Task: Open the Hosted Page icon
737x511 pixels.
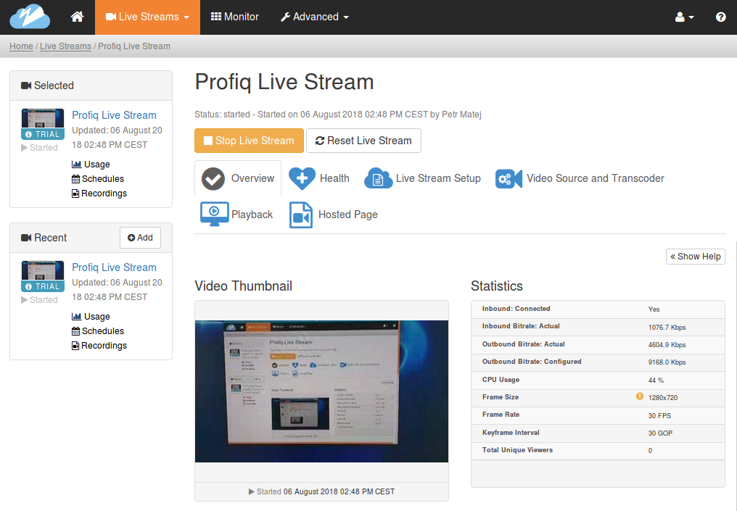Action: tap(301, 215)
